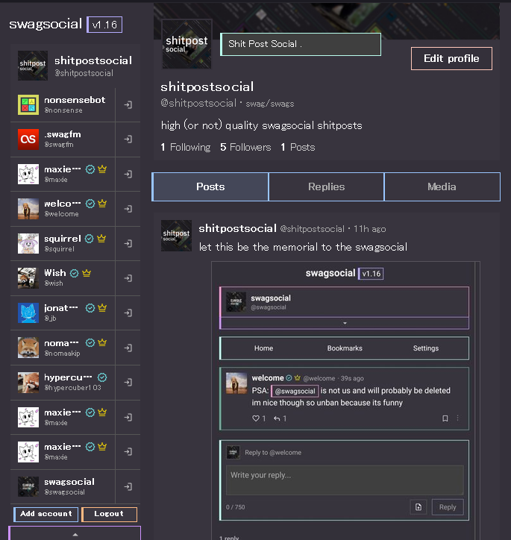Click login arrow beside swagsocial account
511x540 pixels.
[128, 486]
